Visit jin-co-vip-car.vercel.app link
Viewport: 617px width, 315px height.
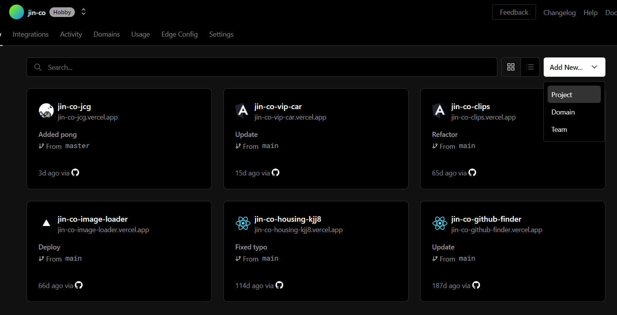pyautogui.click(x=290, y=117)
